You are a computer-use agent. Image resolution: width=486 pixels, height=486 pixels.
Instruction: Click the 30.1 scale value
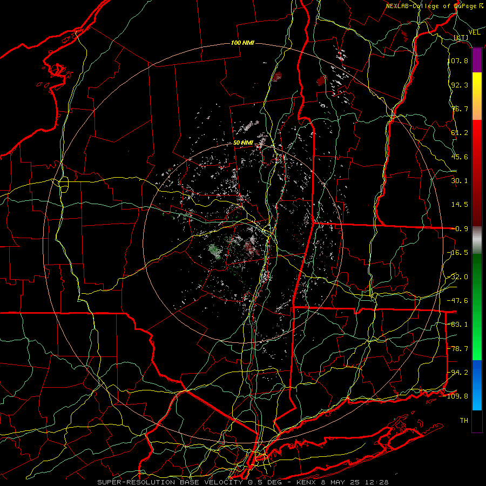(460, 181)
